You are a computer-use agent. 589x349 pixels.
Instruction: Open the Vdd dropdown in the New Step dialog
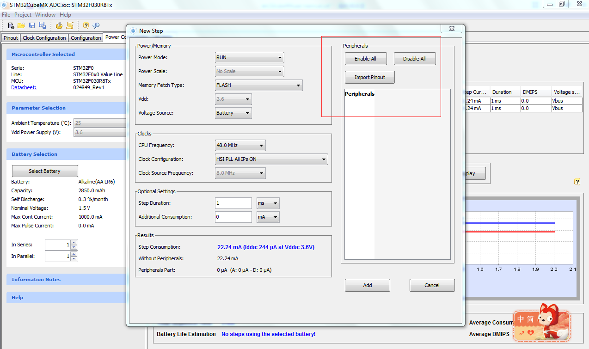pos(233,99)
